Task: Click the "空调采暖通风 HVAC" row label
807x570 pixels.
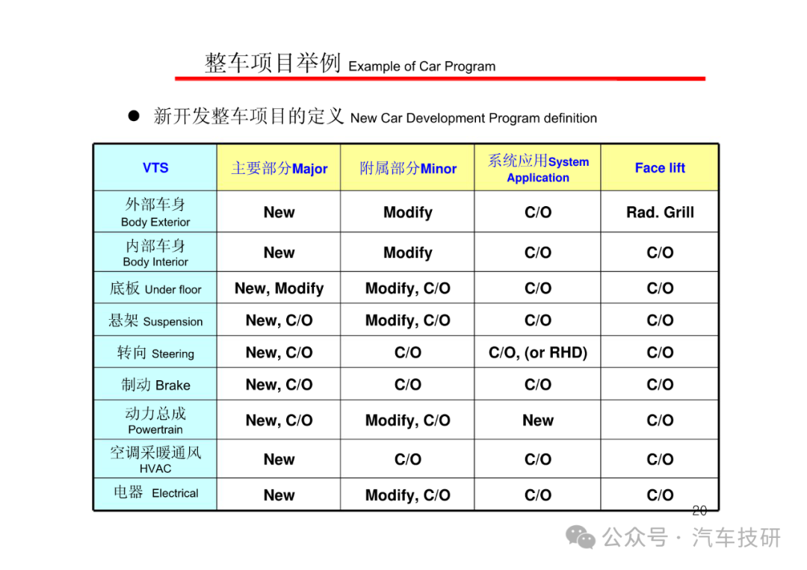Action: coord(155,459)
